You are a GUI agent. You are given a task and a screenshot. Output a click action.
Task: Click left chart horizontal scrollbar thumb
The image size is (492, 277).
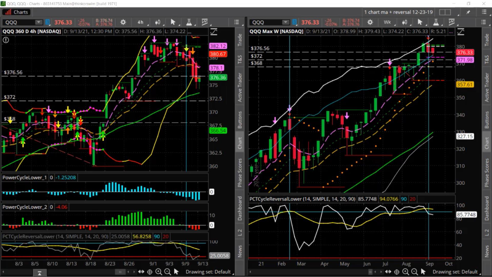click(x=120, y=272)
